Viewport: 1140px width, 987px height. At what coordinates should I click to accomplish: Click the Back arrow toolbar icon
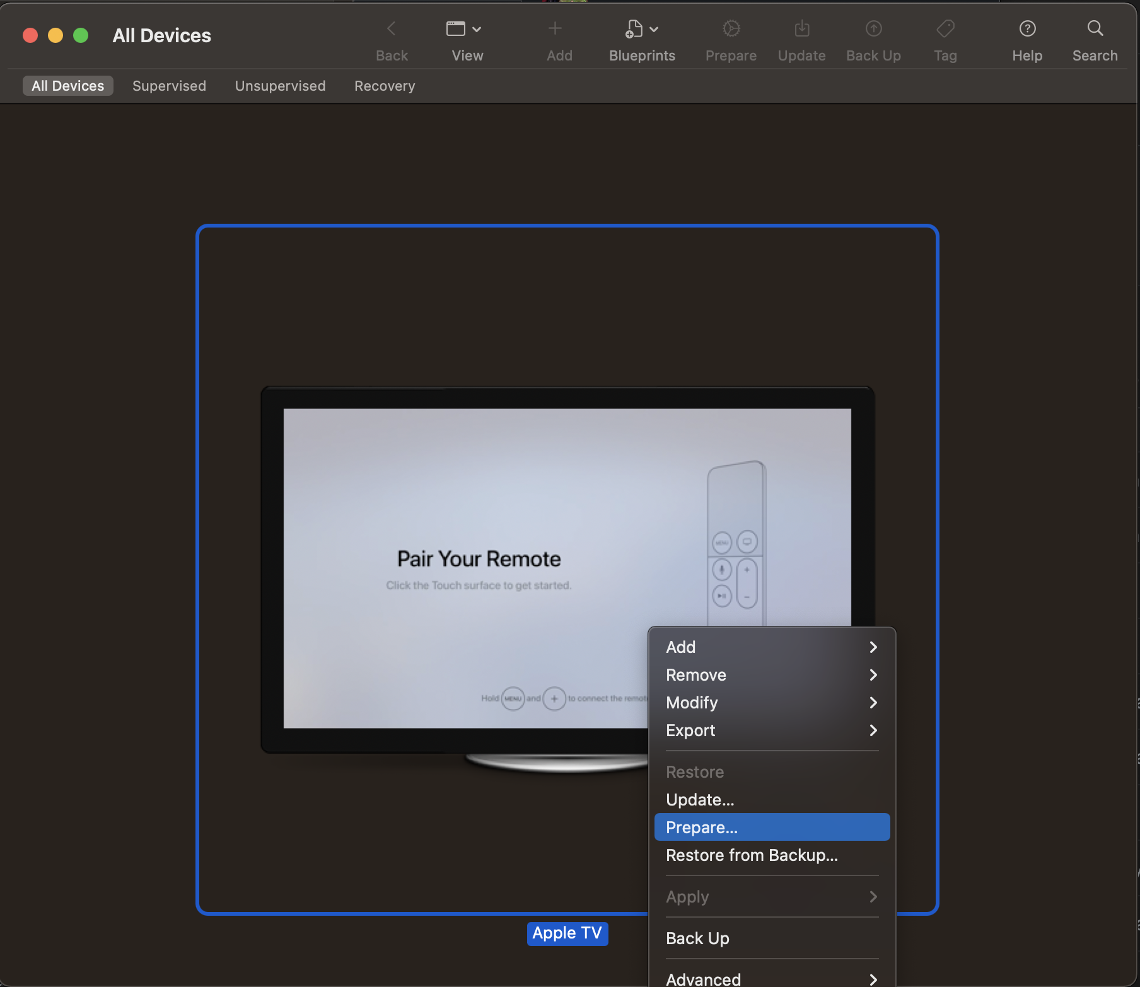tap(392, 29)
